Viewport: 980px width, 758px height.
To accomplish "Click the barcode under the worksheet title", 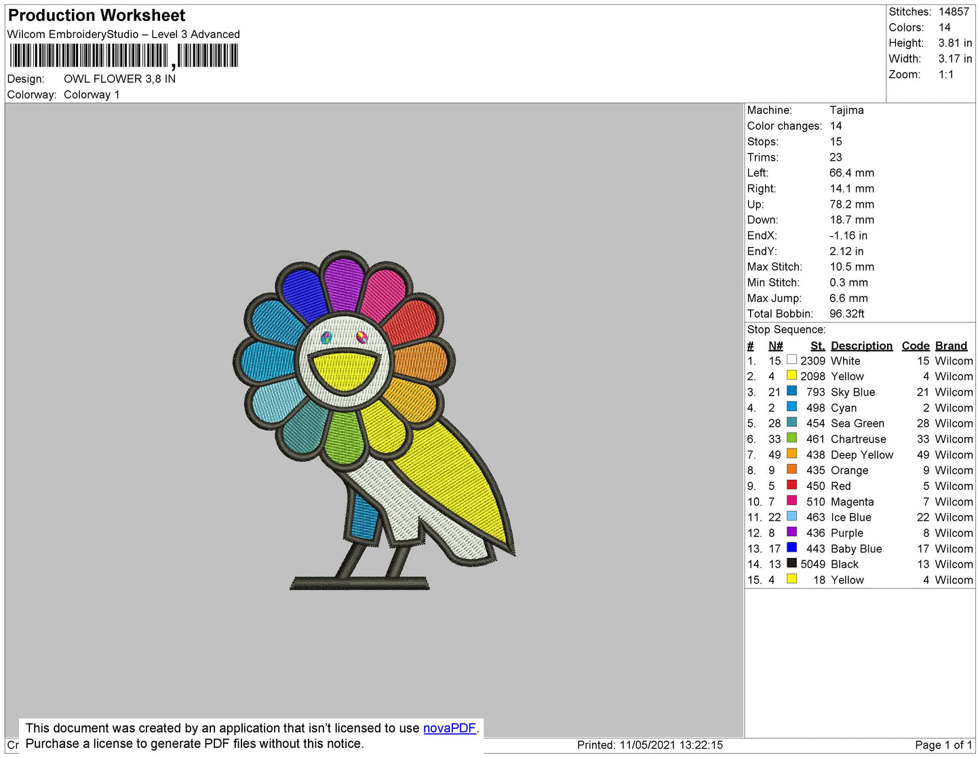I will point(123,56).
